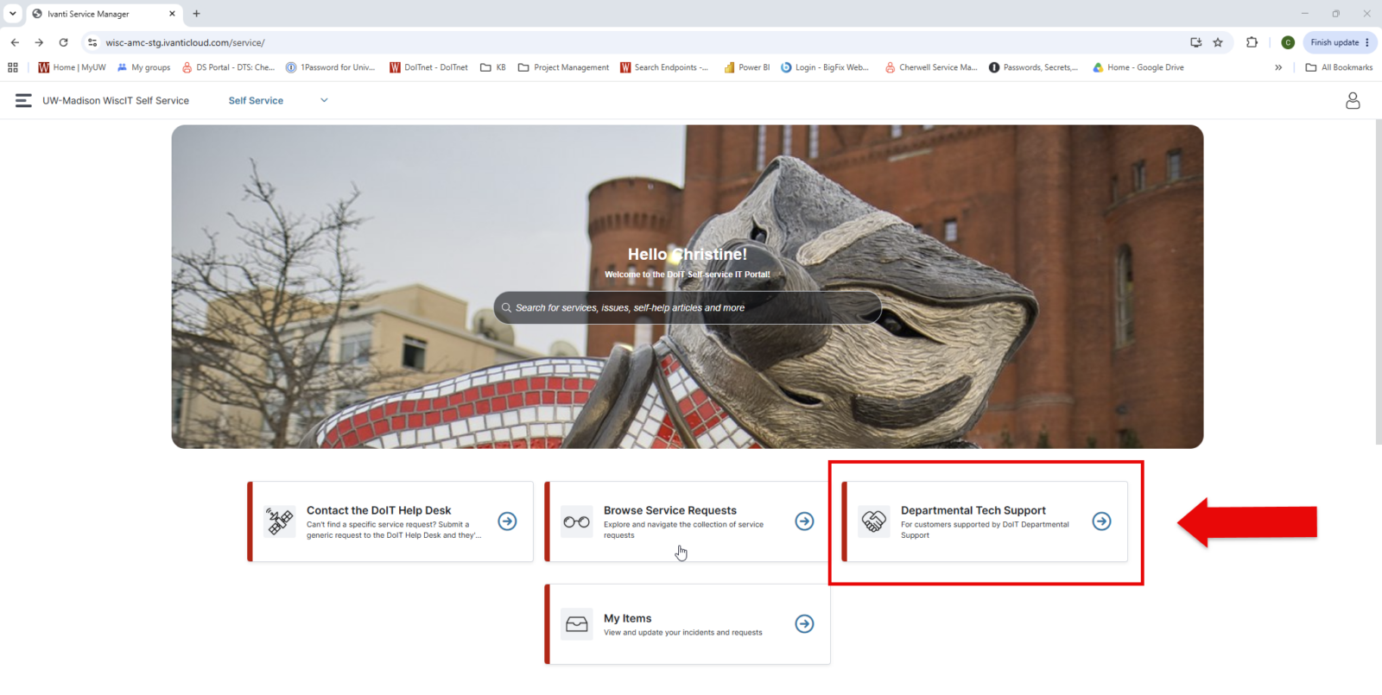Open the My groups bookmark
The height and width of the screenshot is (695, 1382).
click(x=144, y=67)
